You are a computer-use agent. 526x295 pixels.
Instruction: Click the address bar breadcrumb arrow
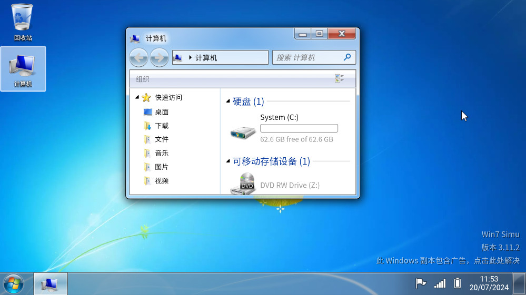(190, 58)
